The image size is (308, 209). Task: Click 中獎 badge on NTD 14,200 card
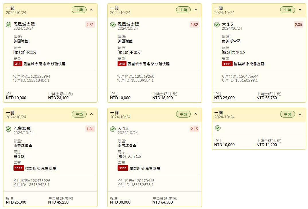point(288,114)
